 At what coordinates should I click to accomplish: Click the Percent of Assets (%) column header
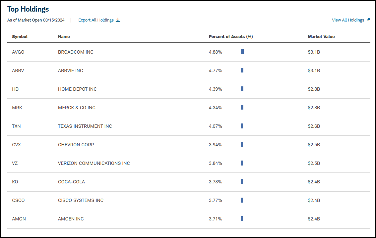pyautogui.click(x=231, y=37)
